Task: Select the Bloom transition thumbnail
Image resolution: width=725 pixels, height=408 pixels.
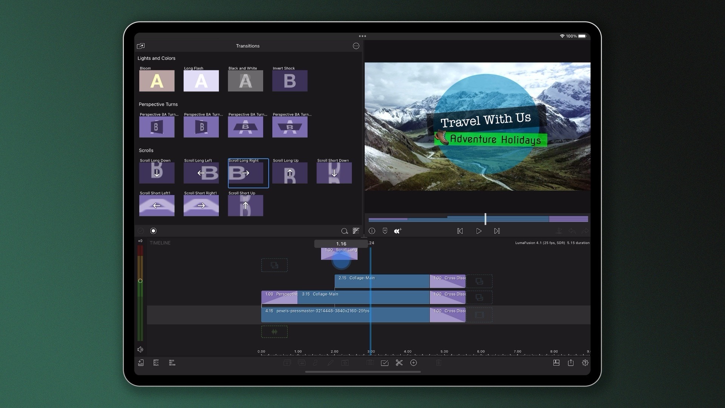Action: coord(157,80)
